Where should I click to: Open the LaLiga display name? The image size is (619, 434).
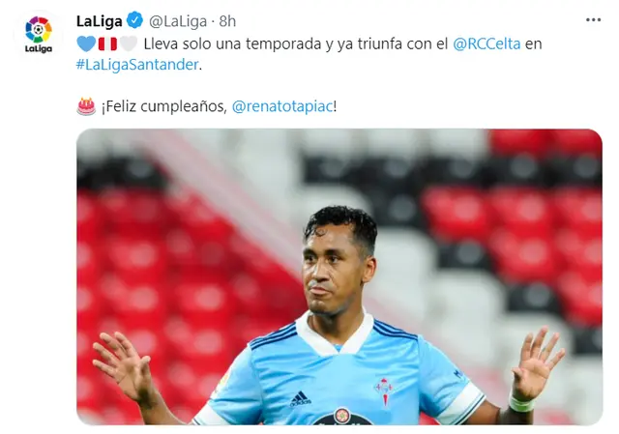coord(100,21)
